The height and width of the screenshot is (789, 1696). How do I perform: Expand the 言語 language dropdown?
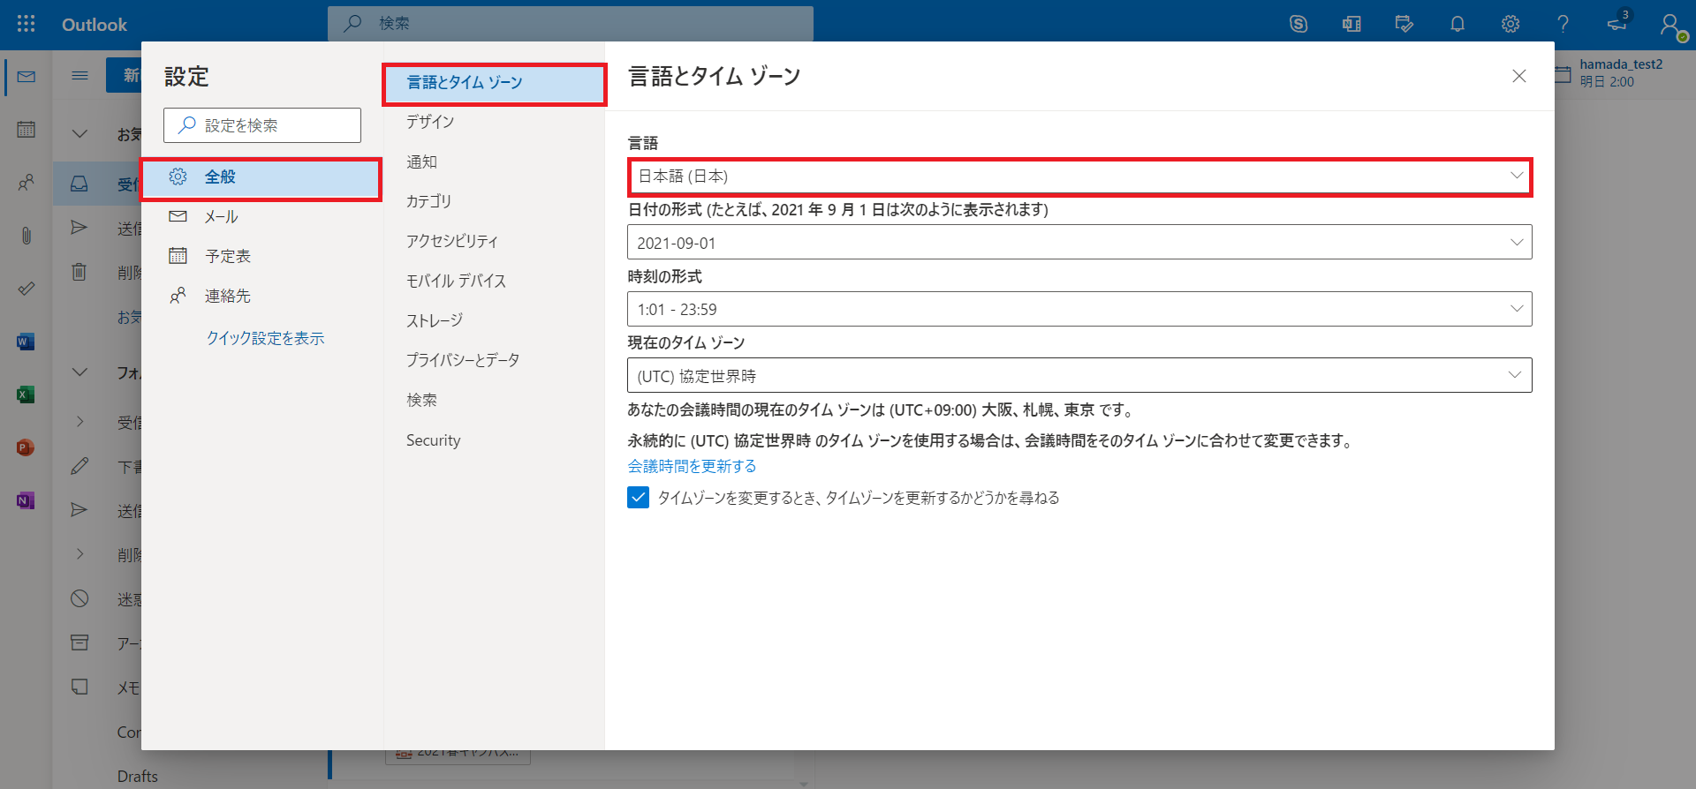pos(1079,177)
